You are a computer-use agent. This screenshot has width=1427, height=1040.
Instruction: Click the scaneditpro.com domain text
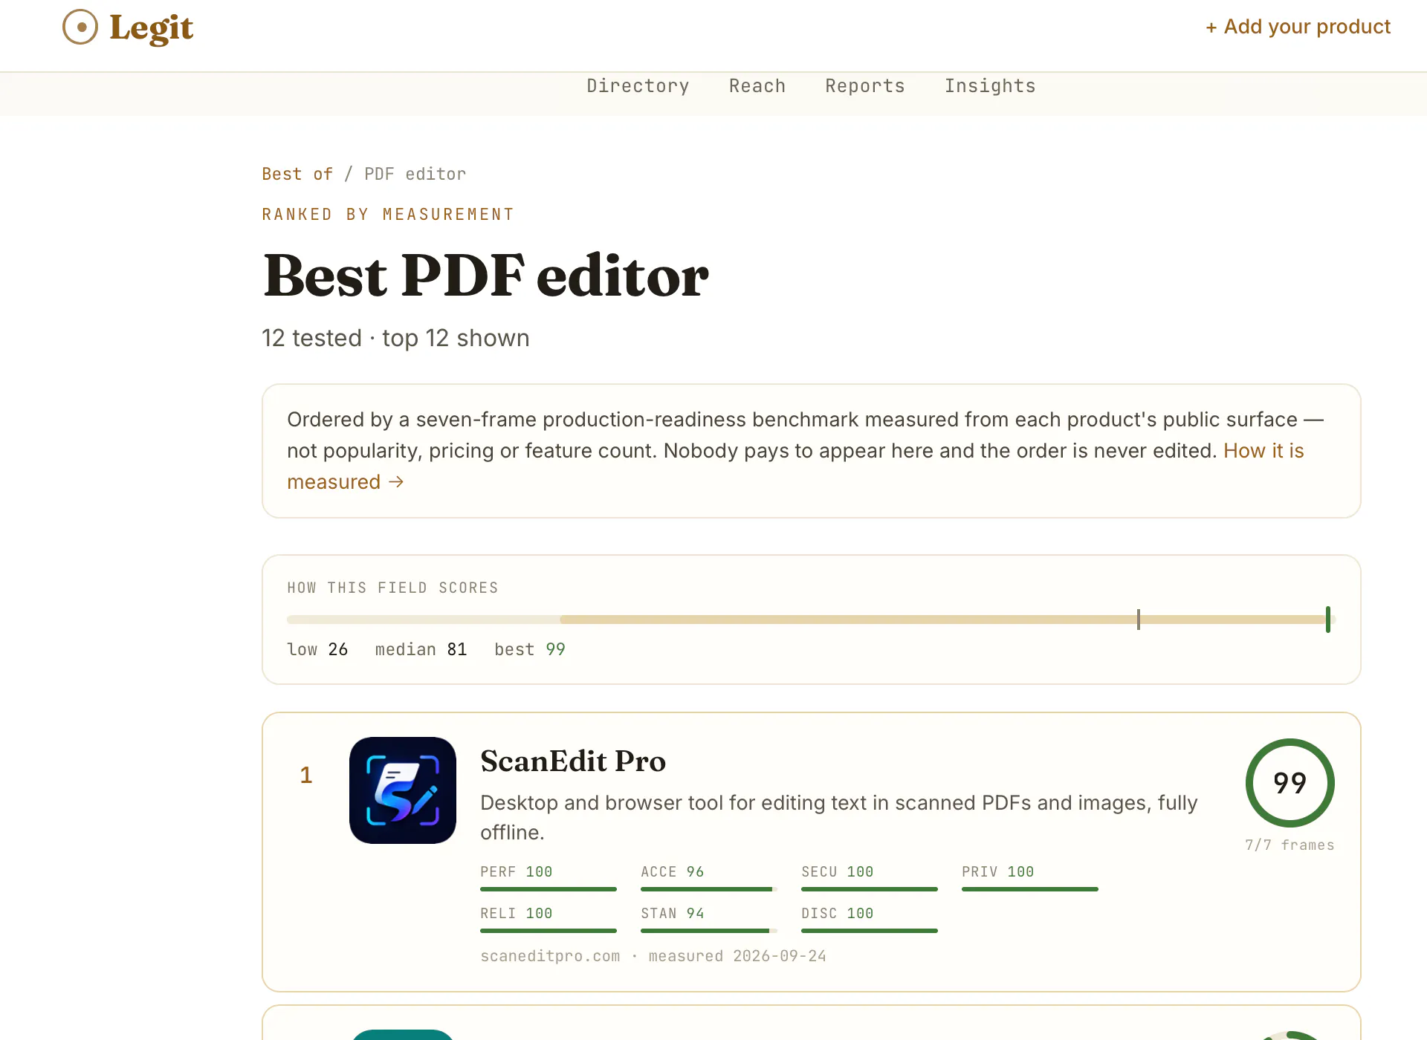(x=550, y=956)
